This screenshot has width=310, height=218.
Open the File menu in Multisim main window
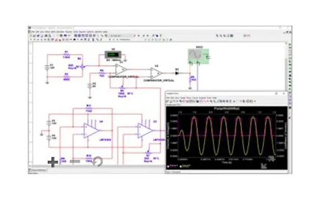click(34, 32)
